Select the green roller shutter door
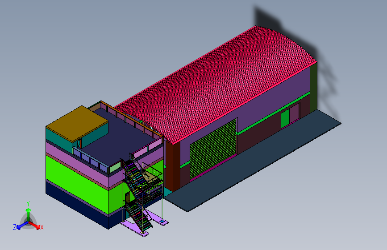387x250 pixels. (x=213, y=149)
